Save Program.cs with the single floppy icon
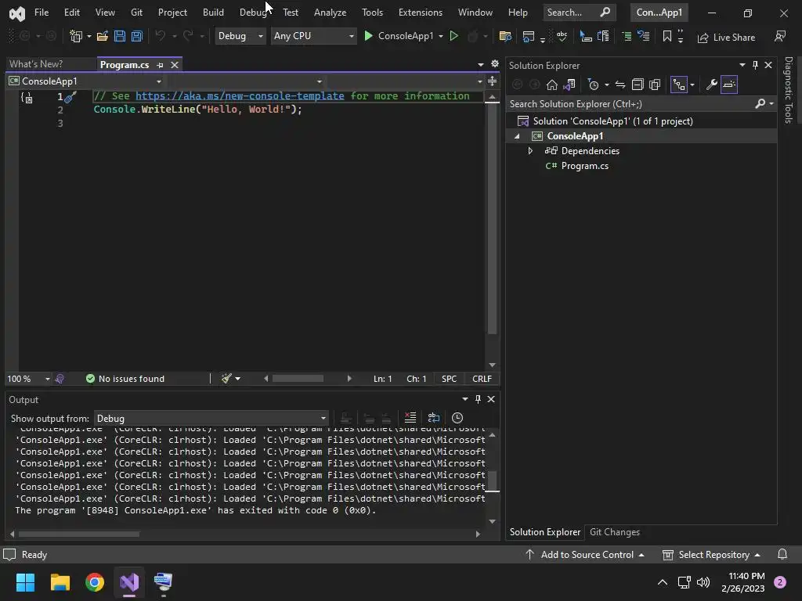Viewport: 802px width, 601px height. [x=120, y=36]
